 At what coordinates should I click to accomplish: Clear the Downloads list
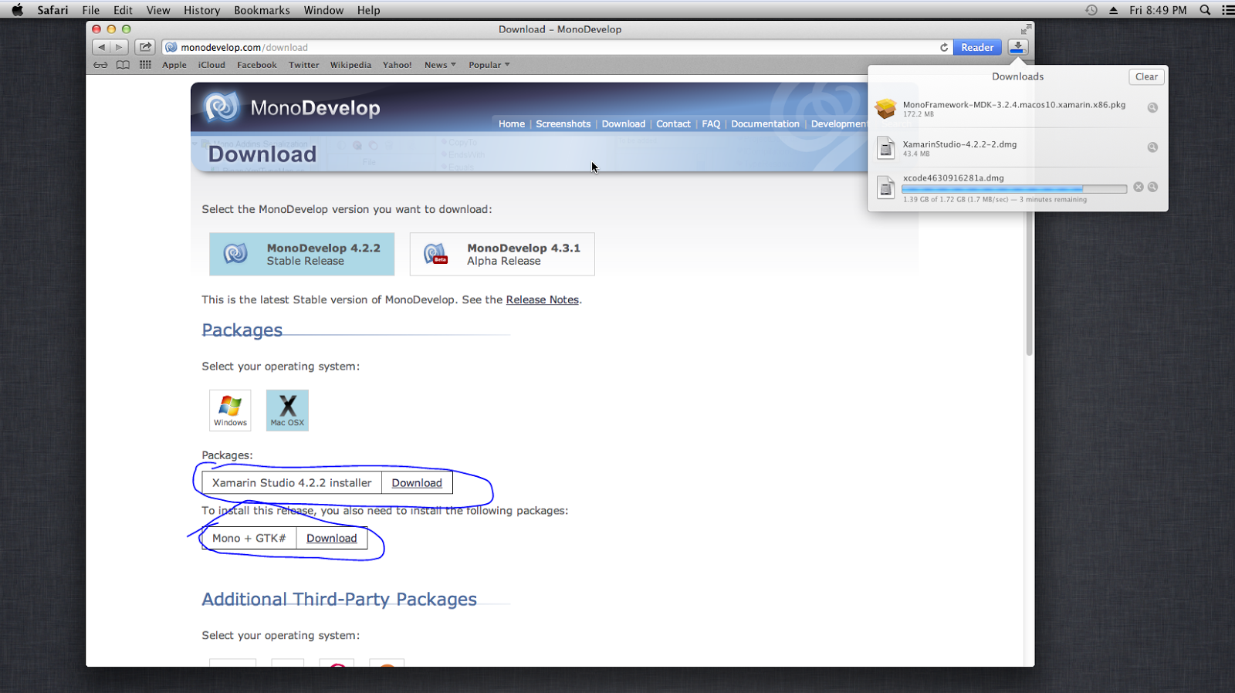(1146, 76)
